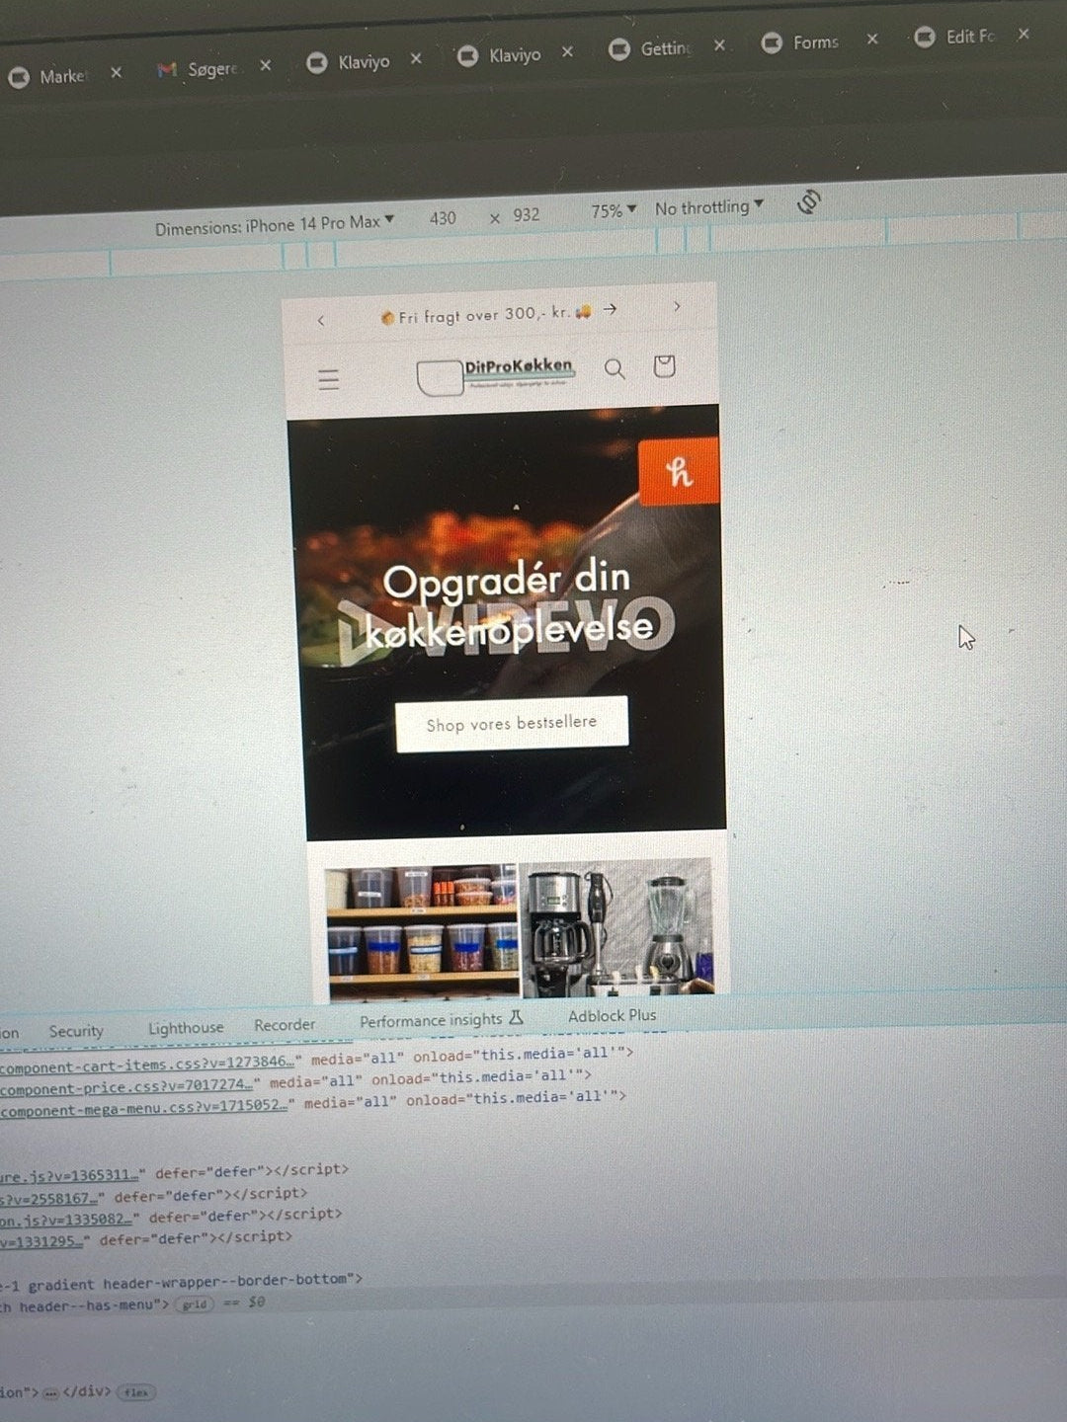Switch to the Getting tab
The image size is (1067, 1422).
pyautogui.click(x=651, y=48)
